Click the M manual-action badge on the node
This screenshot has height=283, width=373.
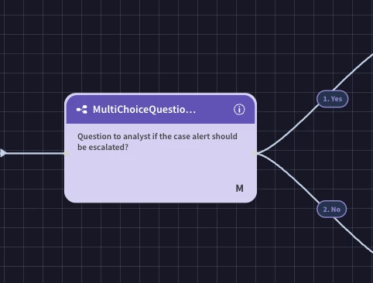[239, 189]
